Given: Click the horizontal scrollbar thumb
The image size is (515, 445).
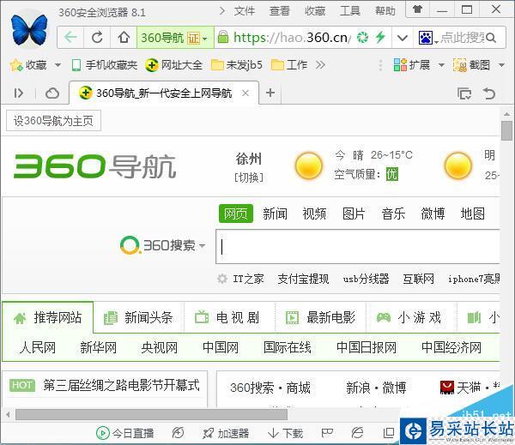Looking at the screenshot, I should pos(151,414).
